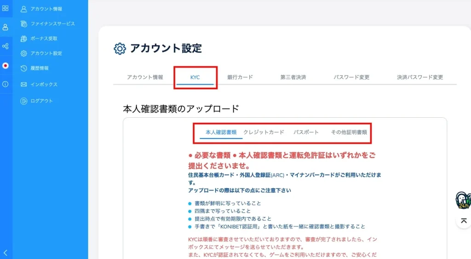Collapse sidebar with the left chevron
The image size is (471, 259).
point(6,253)
